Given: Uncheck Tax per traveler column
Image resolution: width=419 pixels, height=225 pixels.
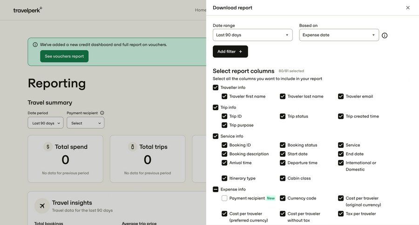Looking at the screenshot, I should click(x=341, y=214).
